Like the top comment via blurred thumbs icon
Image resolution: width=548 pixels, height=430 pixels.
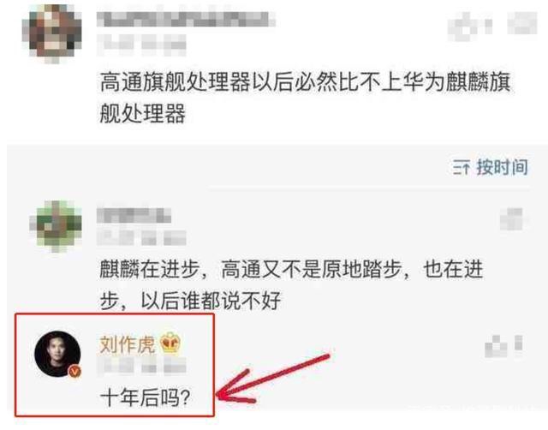[470, 23]
